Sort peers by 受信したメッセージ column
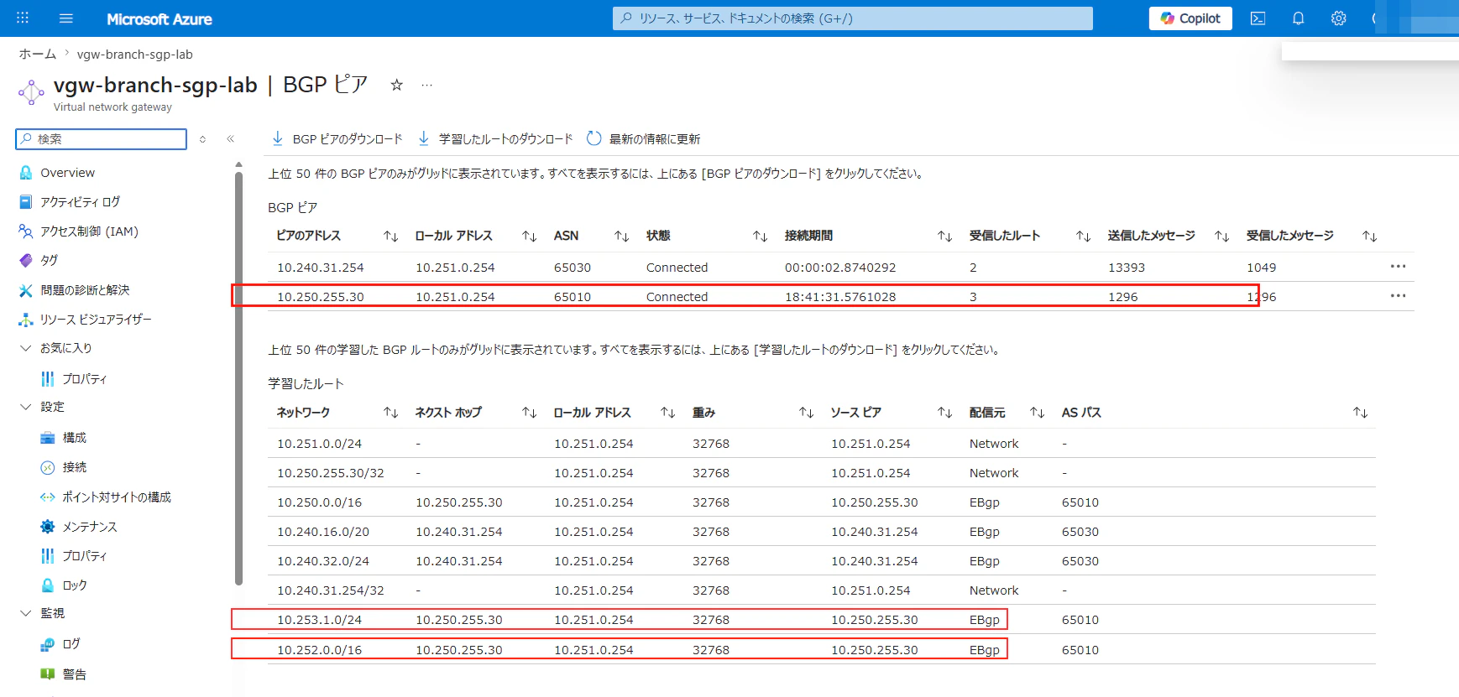The height and width of the screenshot is (697, 1459). tap(1369, 237)
